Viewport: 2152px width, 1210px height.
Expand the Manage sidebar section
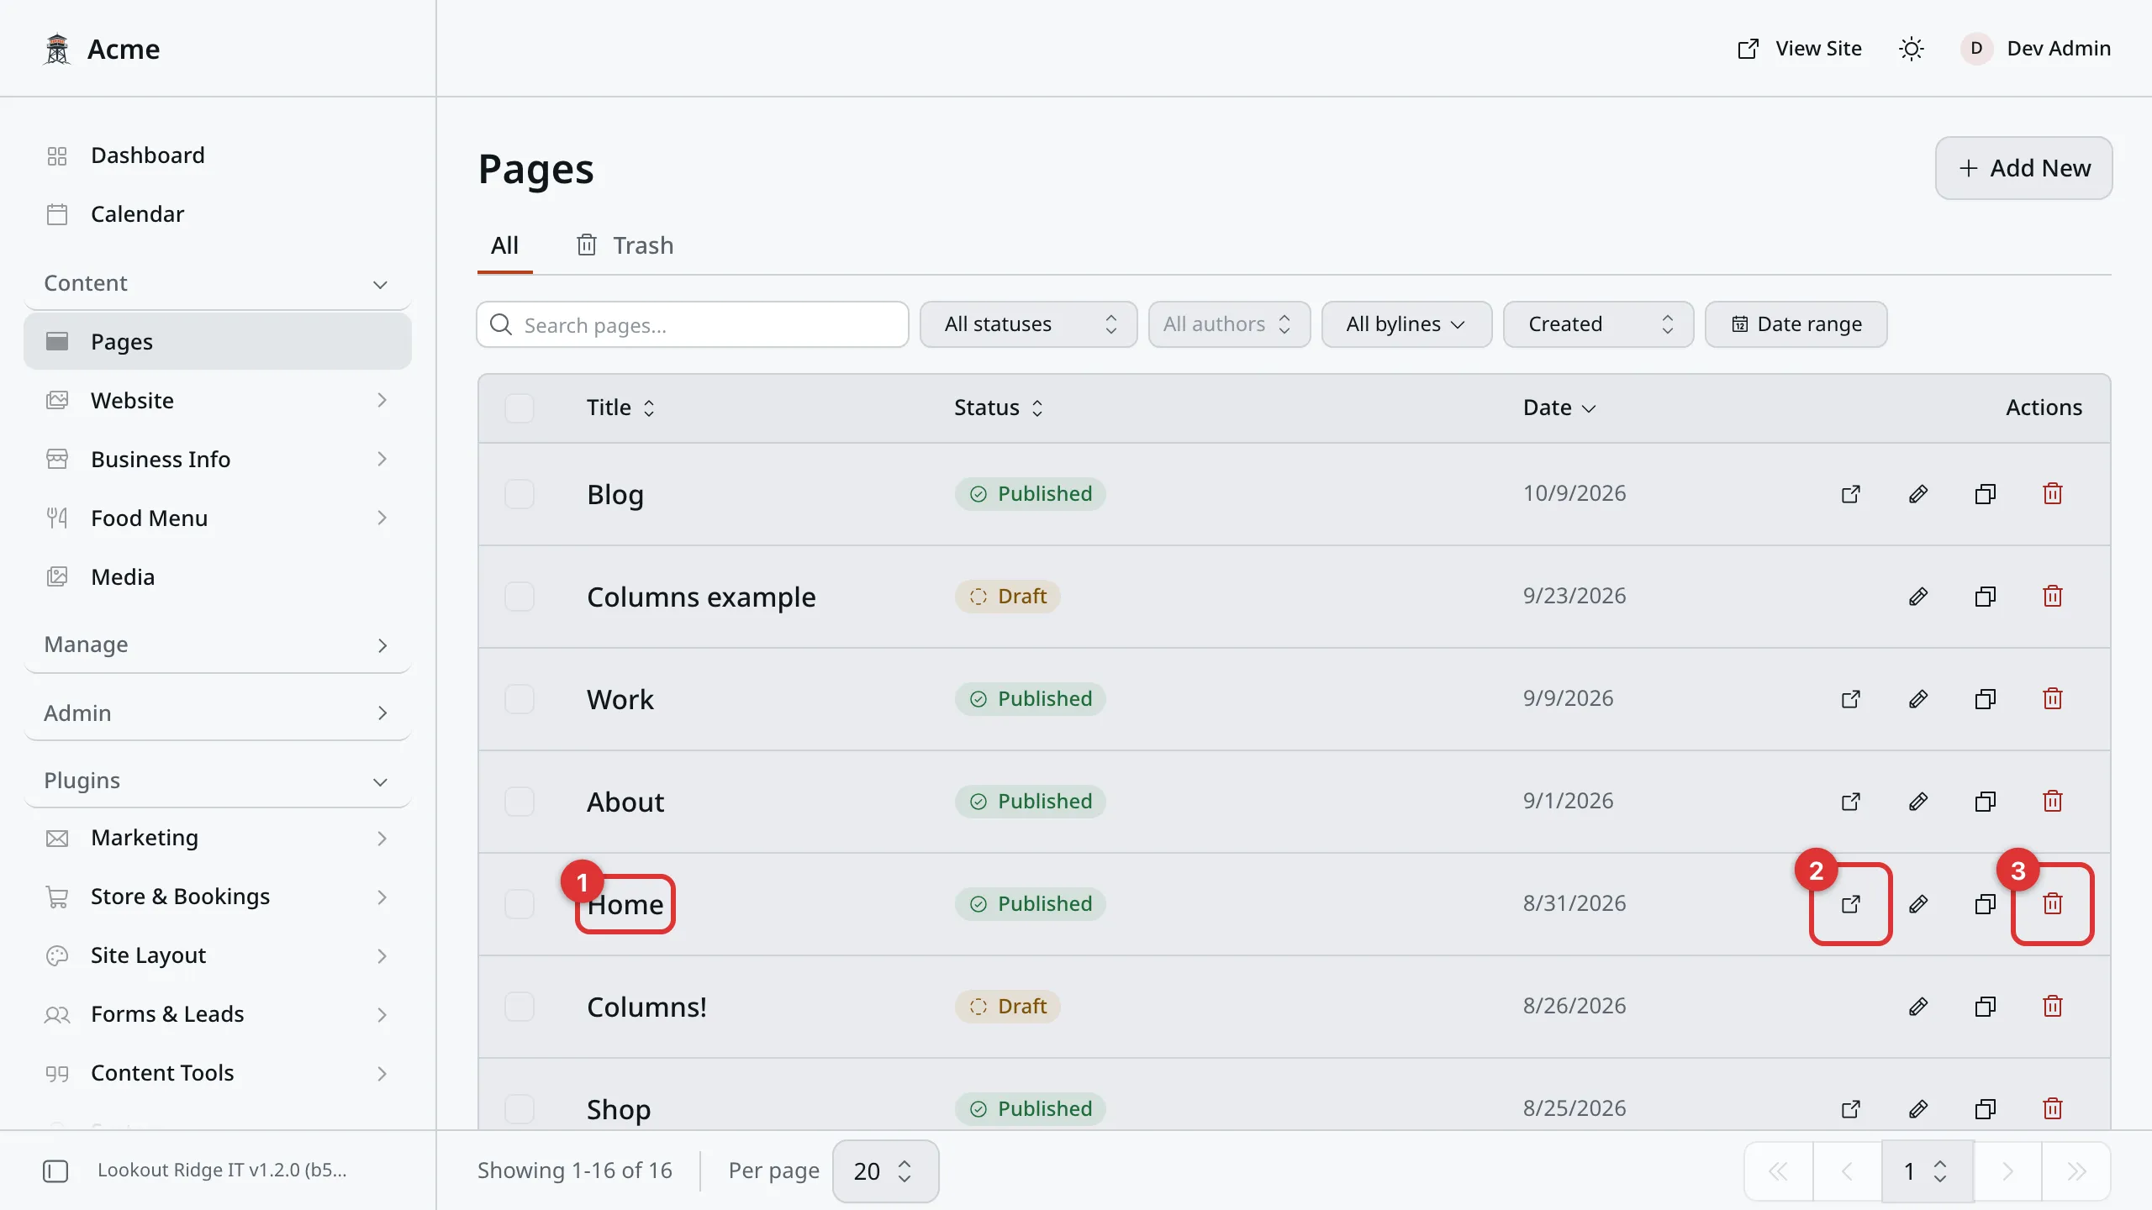[218, 644]
